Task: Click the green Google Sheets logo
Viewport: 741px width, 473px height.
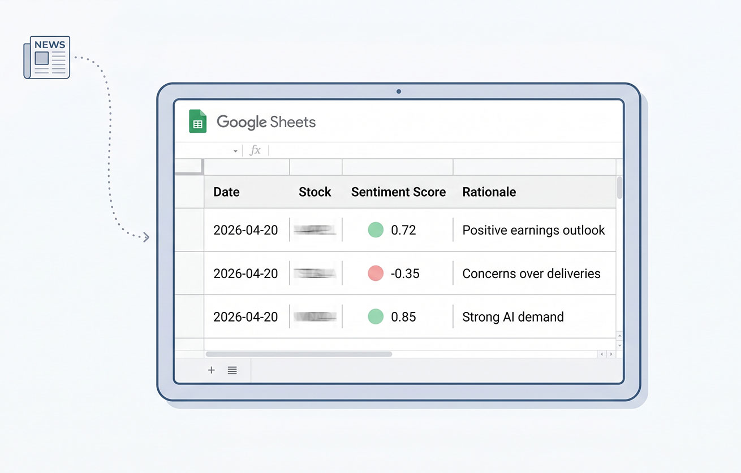Action: 197,121
